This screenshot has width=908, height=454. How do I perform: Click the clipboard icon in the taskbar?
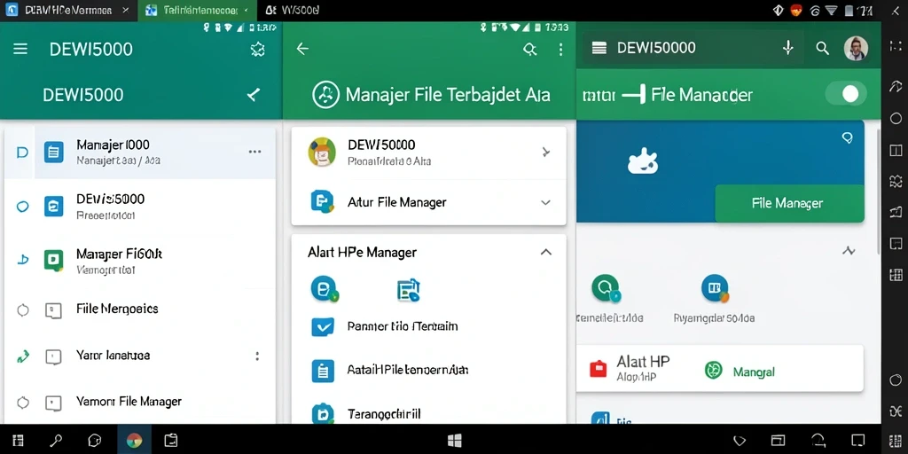click(171, 441)
